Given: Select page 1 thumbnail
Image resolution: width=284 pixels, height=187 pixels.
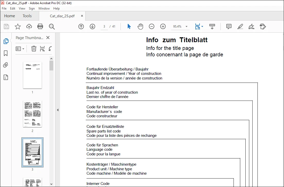Looking at the screenshot, I should (32, 75).
